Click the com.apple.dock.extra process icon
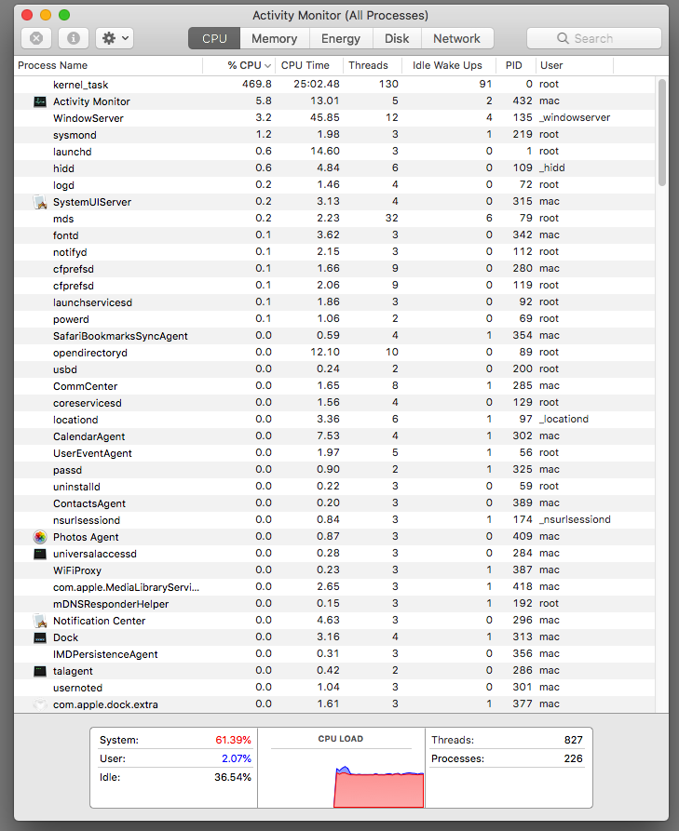This screenshot has height=831, width=679. (40, 704)
